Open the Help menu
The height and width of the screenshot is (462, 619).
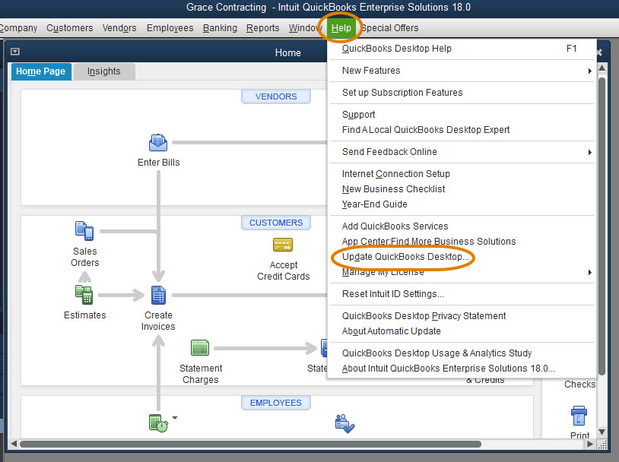pos(341,28)
